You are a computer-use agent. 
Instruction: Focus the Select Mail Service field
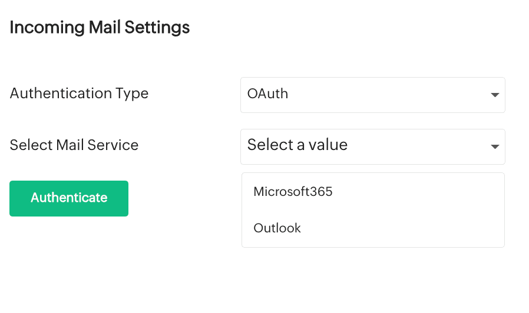click(x=372, y=146)
